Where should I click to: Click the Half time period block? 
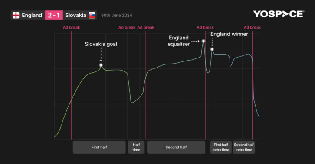(x=136, y=148)
